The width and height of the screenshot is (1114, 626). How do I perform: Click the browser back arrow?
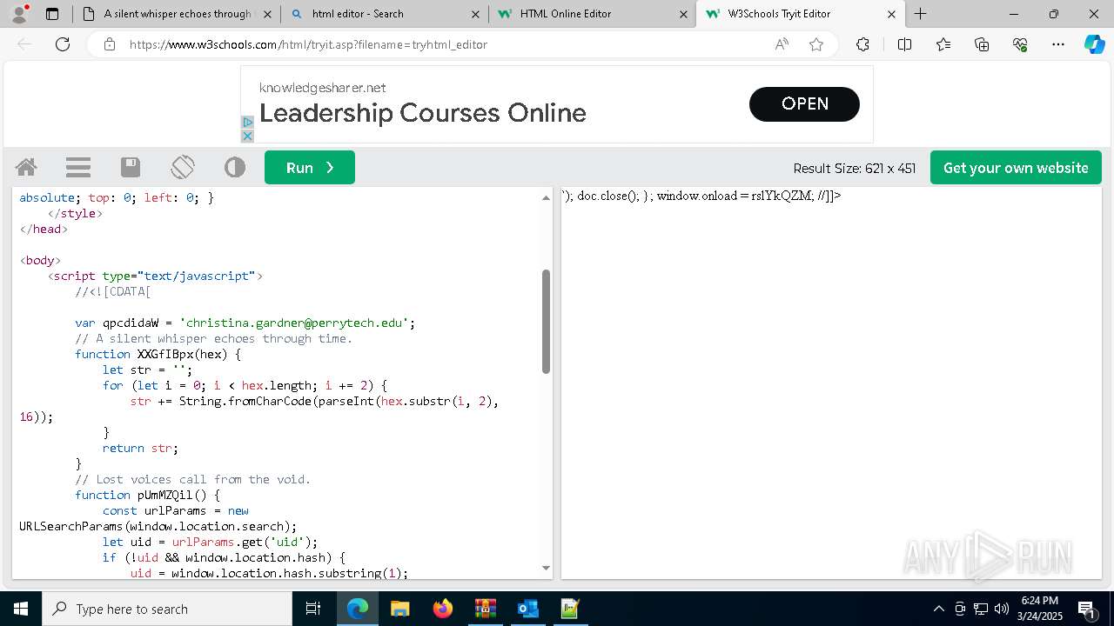pos(24,44)
